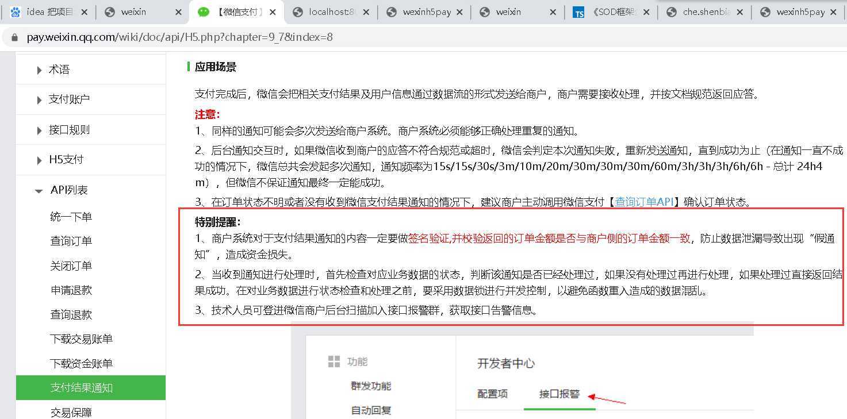This screenshot has width=847, height=419.
Task: Open the 查询退款 sidebar item
Action: [71, 314]
